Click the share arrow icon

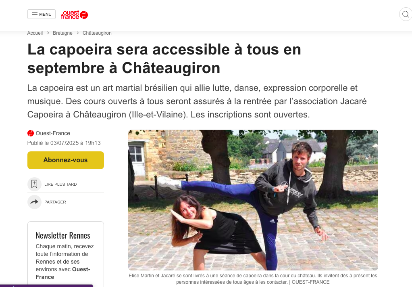34,202
